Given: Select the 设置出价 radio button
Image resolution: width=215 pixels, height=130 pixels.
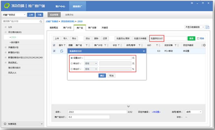Looking at the screenshot, I should coord(71,58).
